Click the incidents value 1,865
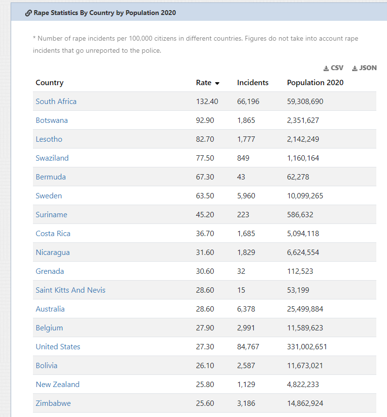Viewport: 387px width, 417px height. tap(246, 120)
